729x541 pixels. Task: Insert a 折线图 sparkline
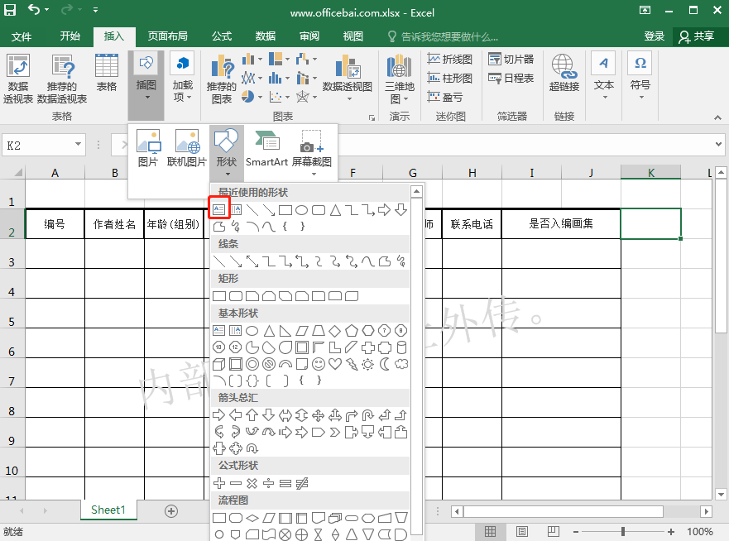[x=450, y=59]
